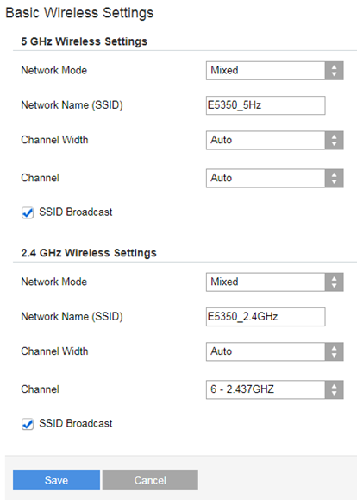
Task: Open the 5 GHz Channel selector showing Auto
Action: [x=274, y=178]
